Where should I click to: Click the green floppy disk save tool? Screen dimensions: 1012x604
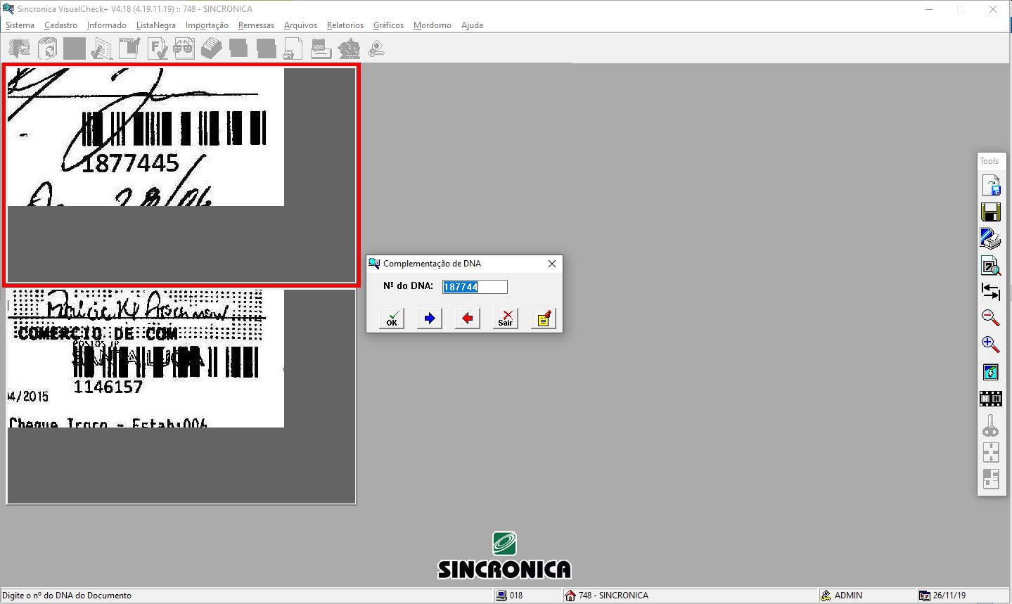point(990,212)
